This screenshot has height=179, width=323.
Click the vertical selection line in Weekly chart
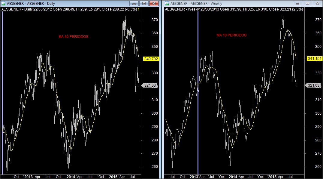(x=198, y=93)
